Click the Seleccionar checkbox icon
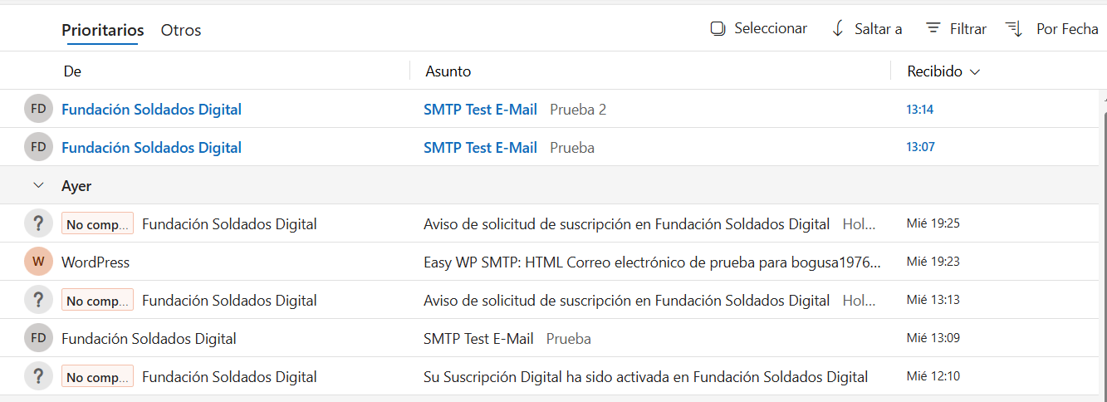The width and height of the screenshot is (1107, 402). click(x=718, y=29)
